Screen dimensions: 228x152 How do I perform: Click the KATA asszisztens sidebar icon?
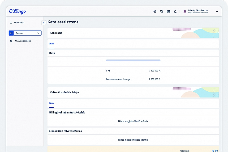(11, 41)
